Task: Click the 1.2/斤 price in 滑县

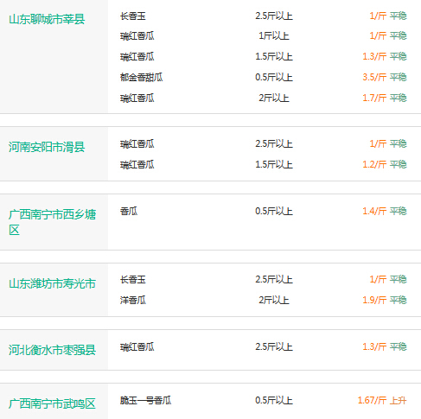Action: (x=374, y=164)
